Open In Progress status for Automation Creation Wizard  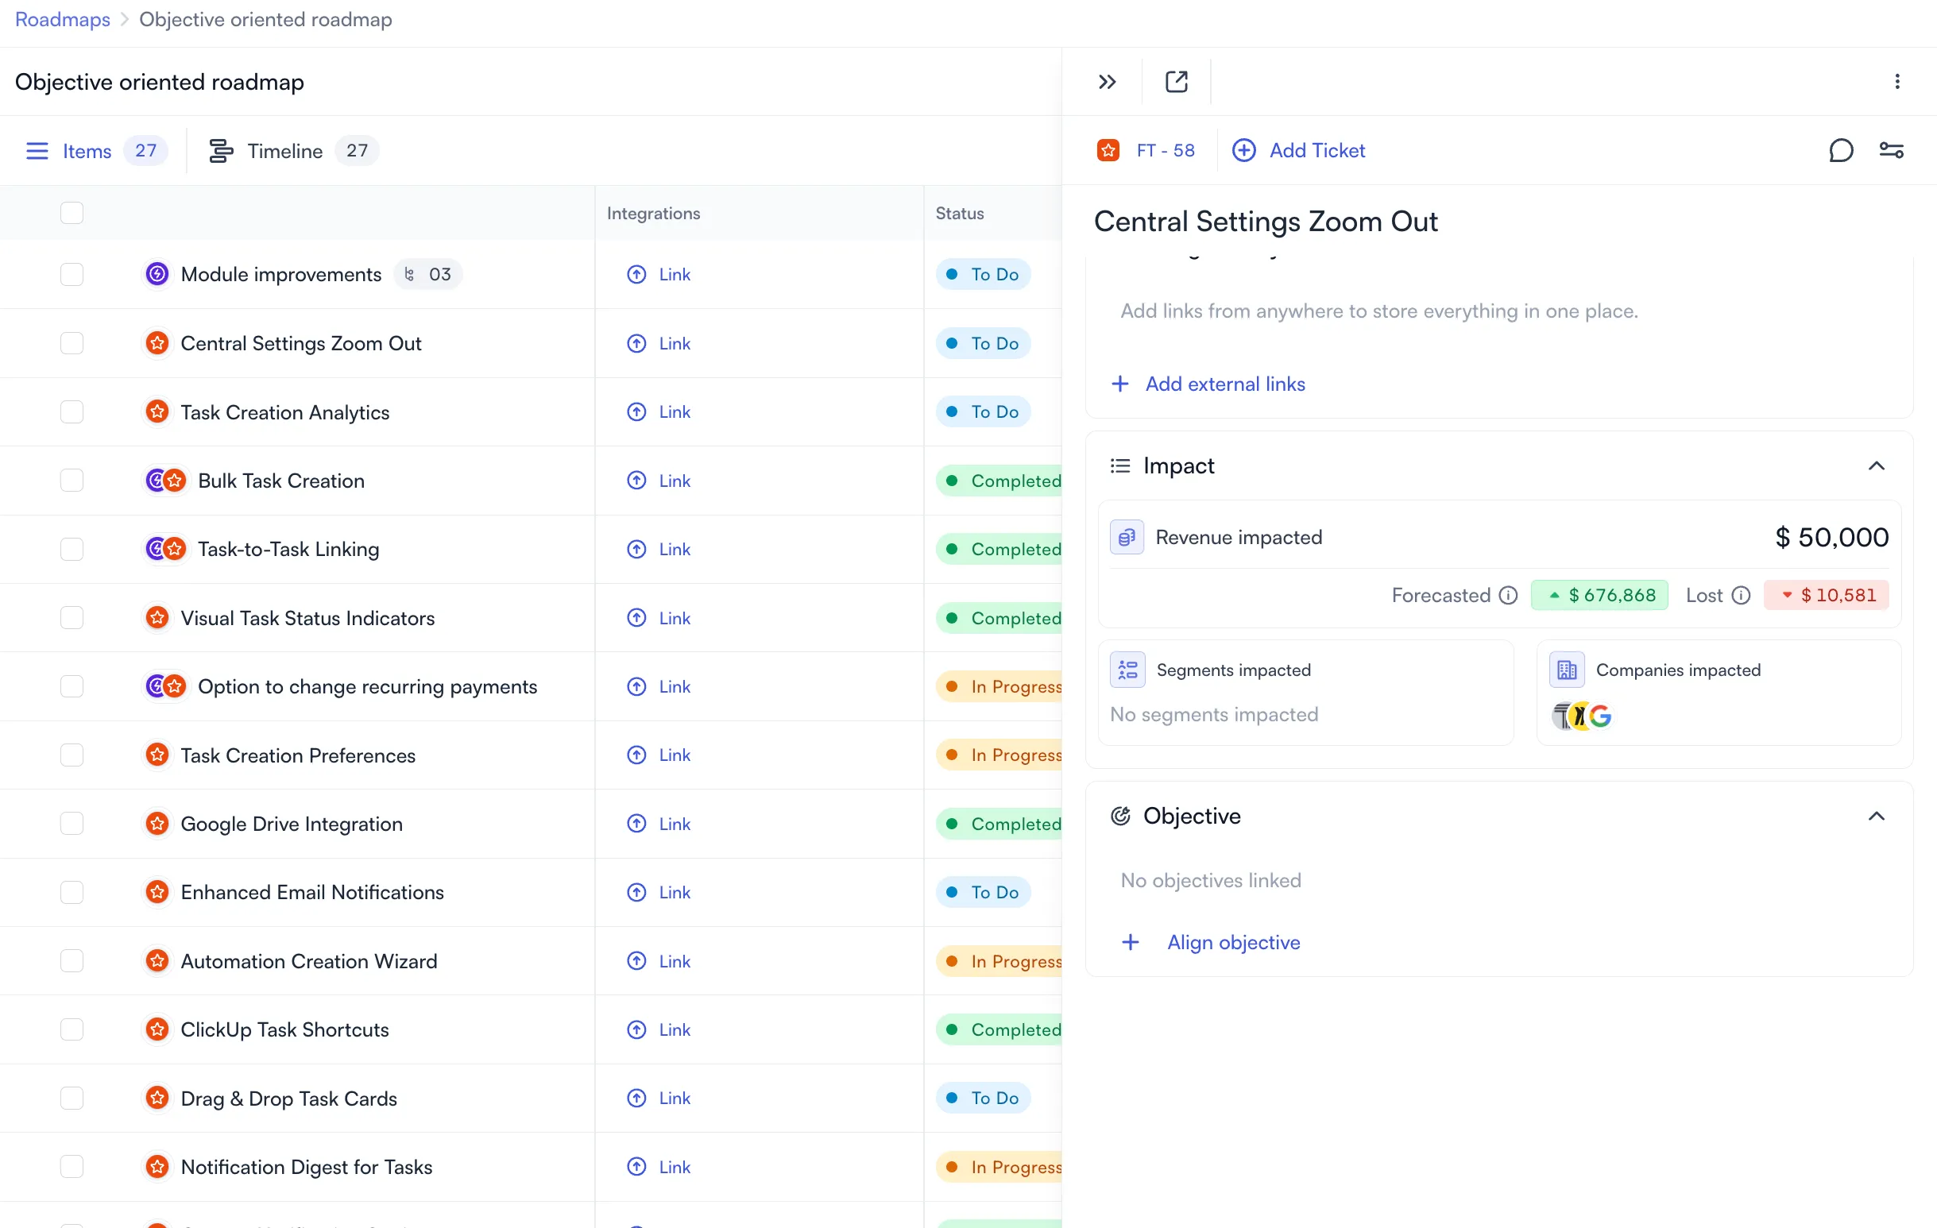[x=999, y=961]
